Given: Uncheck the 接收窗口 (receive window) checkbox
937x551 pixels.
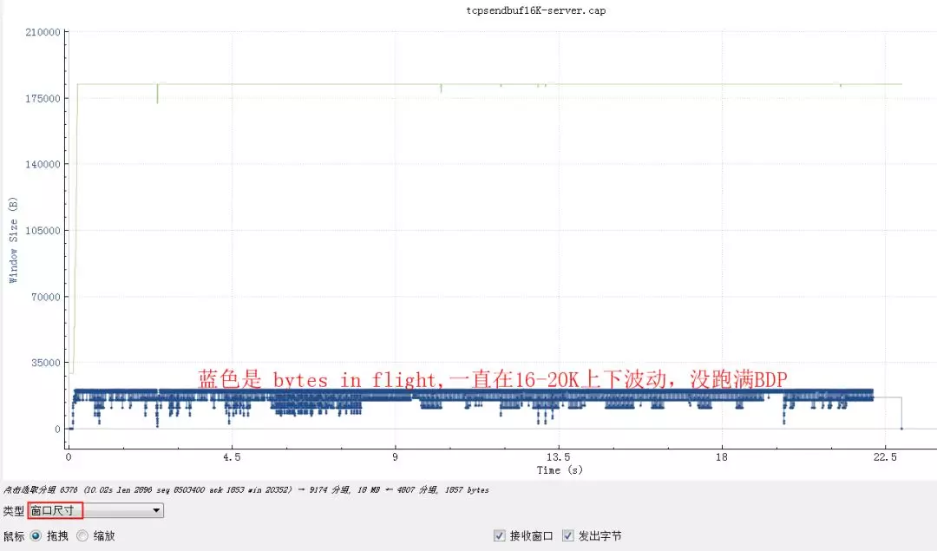Looking at the screenshot, I should click(x=501, y=535).
